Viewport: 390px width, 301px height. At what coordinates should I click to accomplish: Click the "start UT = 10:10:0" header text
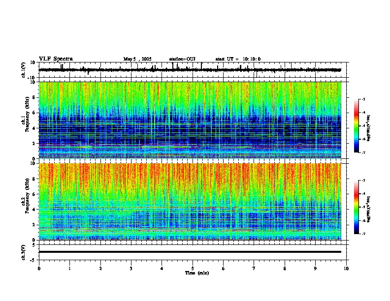(x=238, y=59)
